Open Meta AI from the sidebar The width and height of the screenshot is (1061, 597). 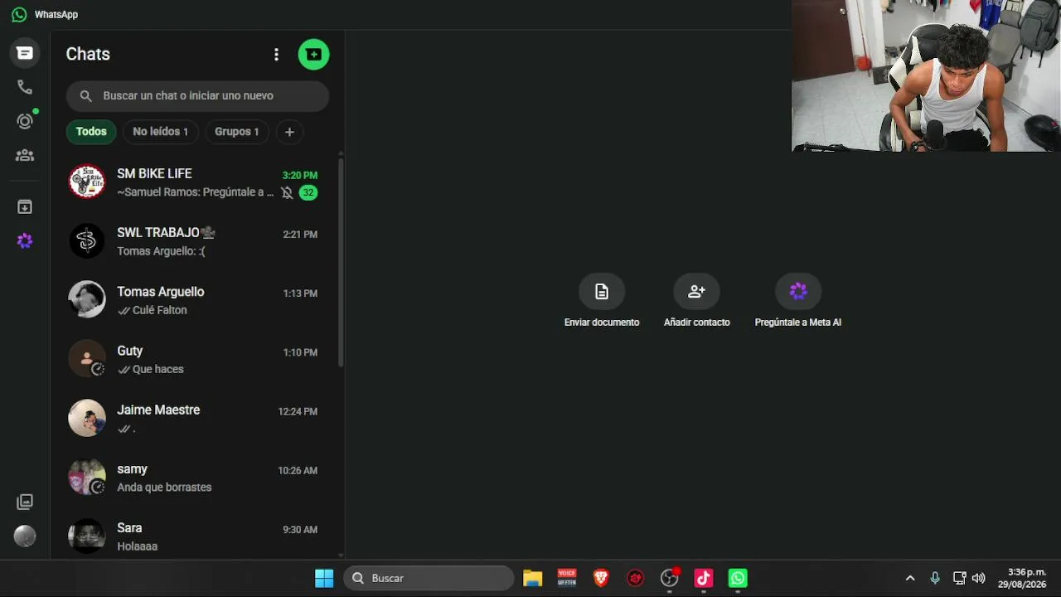(x=25, y=240)
